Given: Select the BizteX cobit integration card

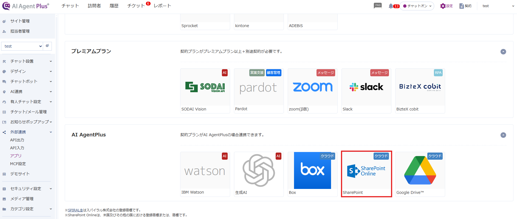Looking at the screenshot, I should coord(420,91).
